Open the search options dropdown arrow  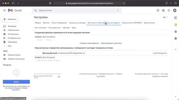coord(117,11)
